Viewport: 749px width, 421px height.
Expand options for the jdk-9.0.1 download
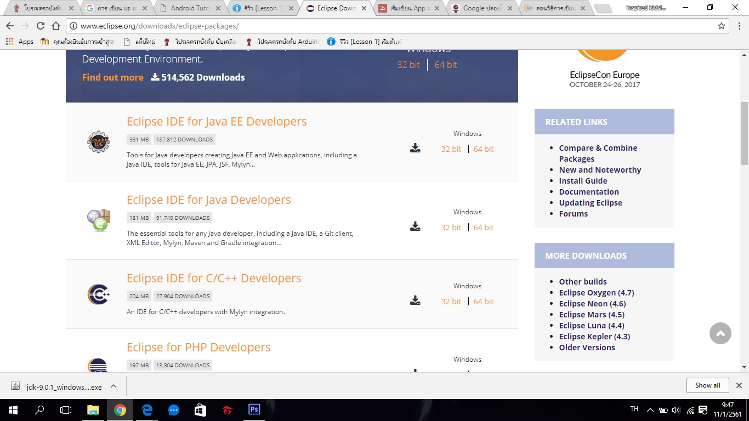[114, 386]
